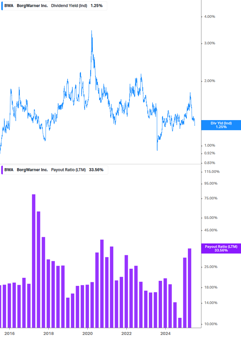Click the 0.83% tick on the yield axis

click(209, 163)
